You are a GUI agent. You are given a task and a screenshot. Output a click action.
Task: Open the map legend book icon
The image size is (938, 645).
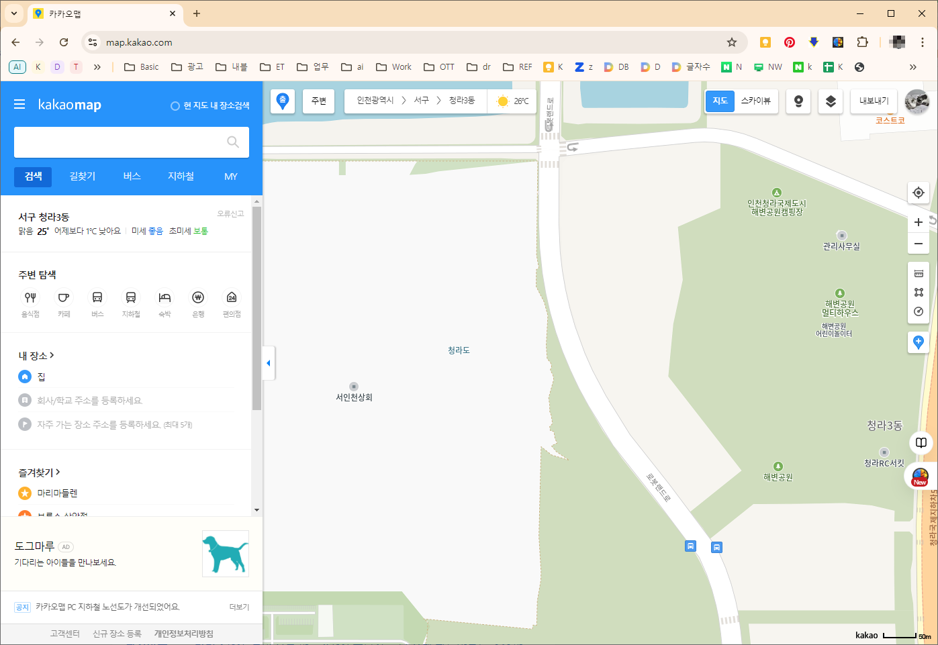[x=921, y=443]
